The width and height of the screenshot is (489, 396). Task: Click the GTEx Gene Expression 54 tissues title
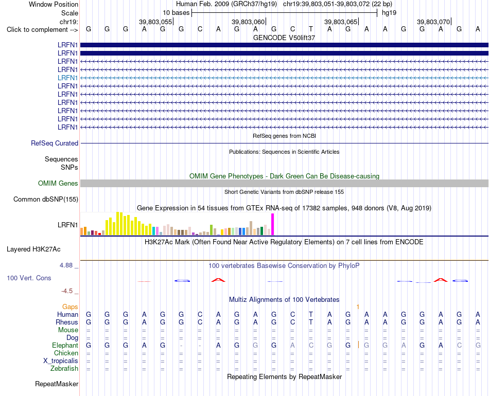[284, 208]
